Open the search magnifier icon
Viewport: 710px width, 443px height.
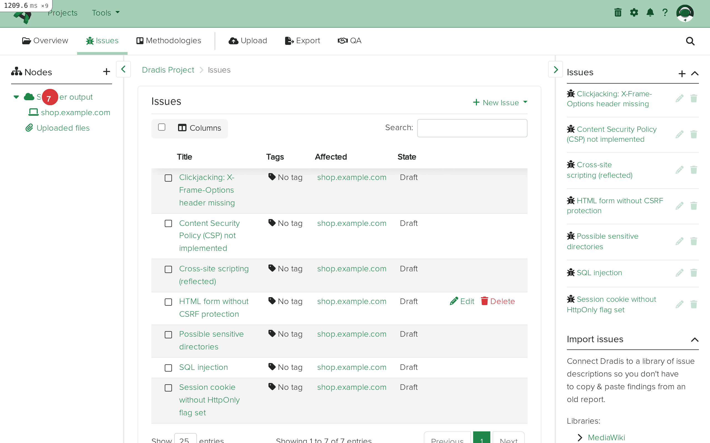tap(690, 41)
